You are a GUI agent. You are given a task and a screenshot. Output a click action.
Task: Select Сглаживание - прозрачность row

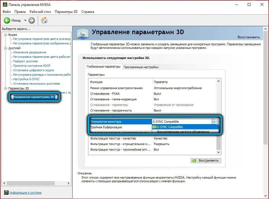(x=152, y=111)
